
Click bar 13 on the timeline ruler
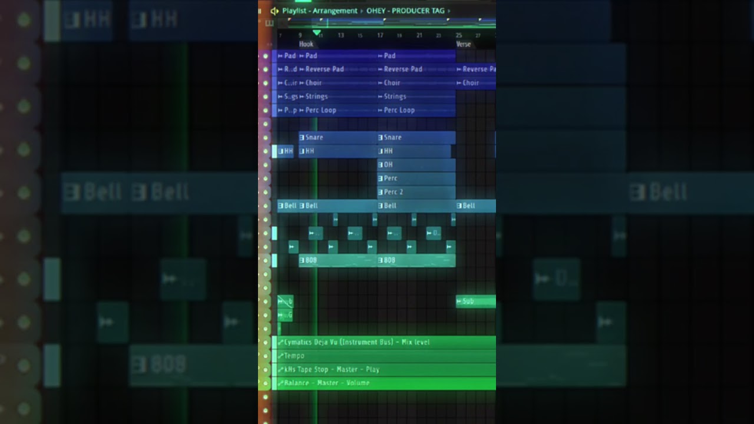click(x=340, y=35)
